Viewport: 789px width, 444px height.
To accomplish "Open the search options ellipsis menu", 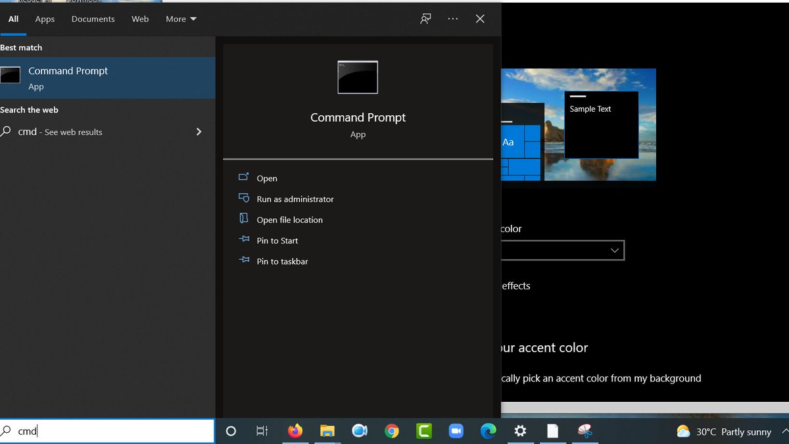I will [453, 19].
